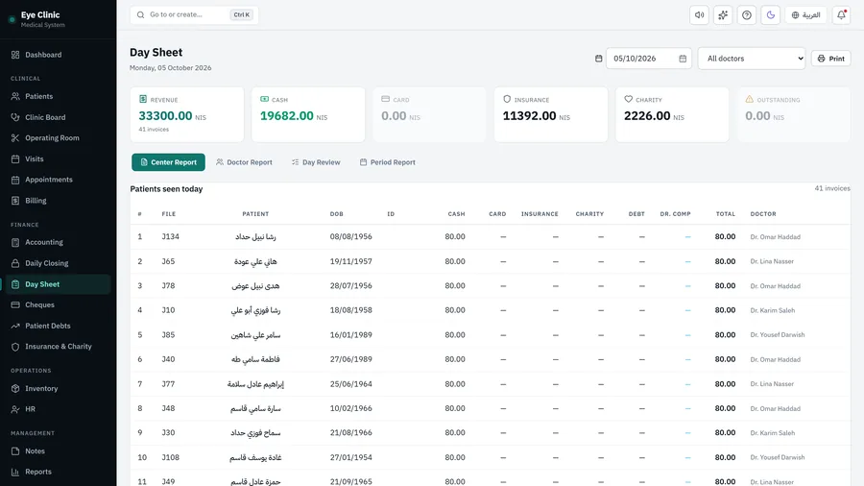Image resolution: width=864 pixels, height=486 pixels.
Task: Click the Patients sidebar icon
Action: (x=15, y=96)
